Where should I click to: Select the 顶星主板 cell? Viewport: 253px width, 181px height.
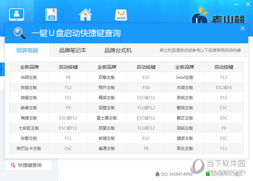click(x=107, y=128)
